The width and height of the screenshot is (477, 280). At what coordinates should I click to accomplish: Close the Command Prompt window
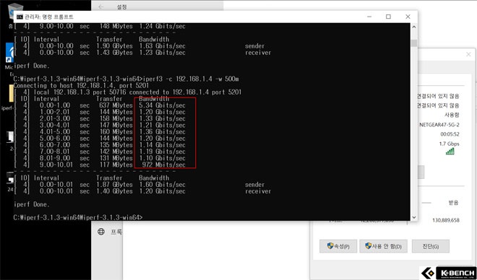(x=408, y=17)
